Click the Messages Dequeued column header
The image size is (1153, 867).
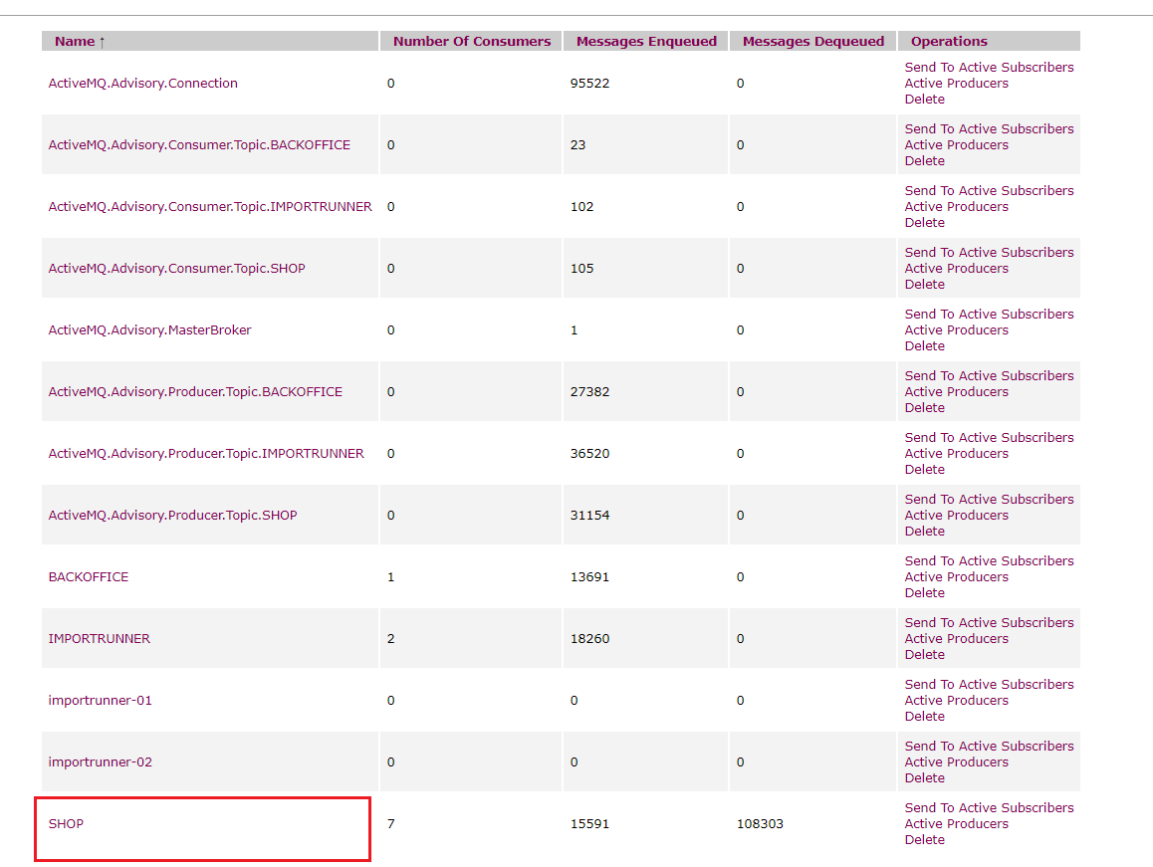click(812, 42)
